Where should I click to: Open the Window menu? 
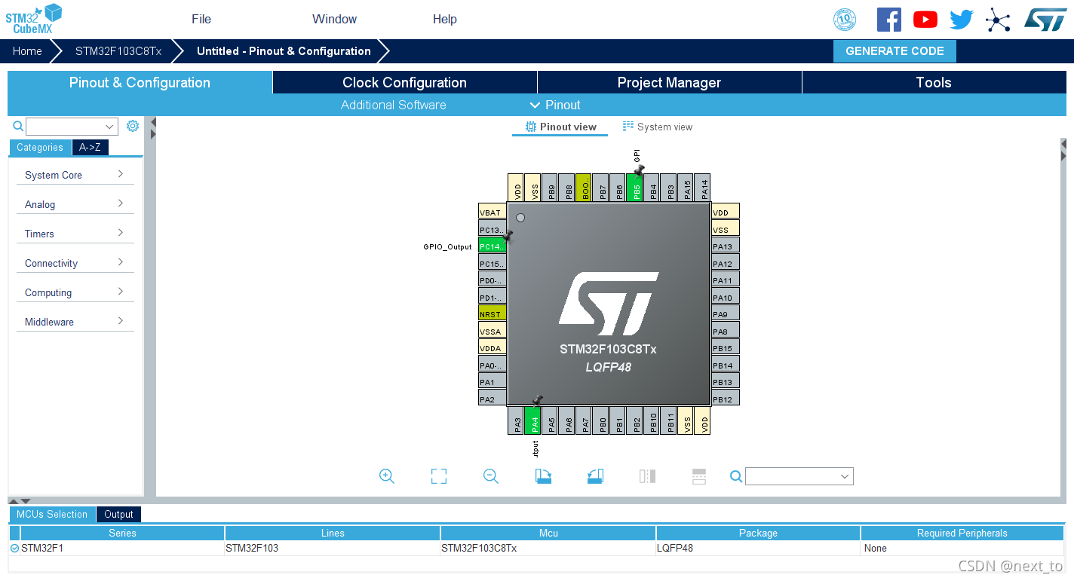(335, 19)
